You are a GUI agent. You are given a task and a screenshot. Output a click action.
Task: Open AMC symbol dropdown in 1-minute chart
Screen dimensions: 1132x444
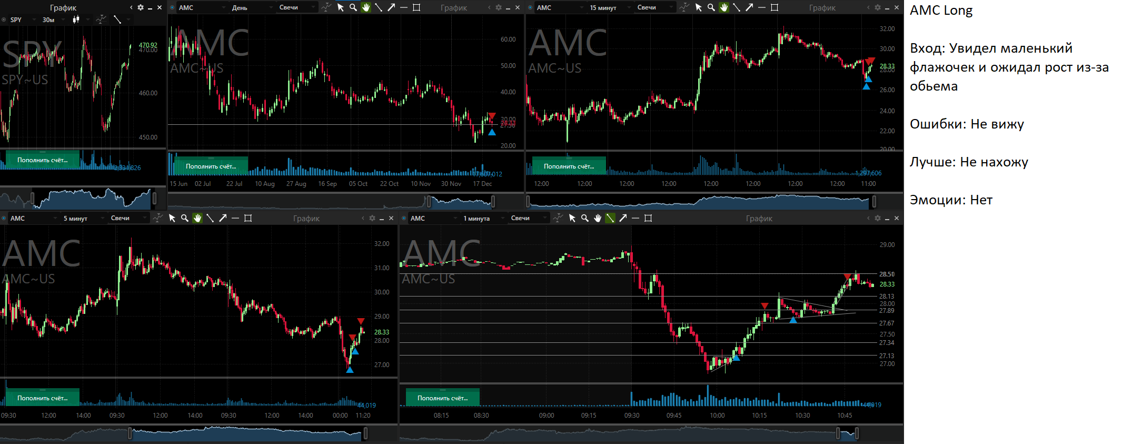(x=433, y=218)
